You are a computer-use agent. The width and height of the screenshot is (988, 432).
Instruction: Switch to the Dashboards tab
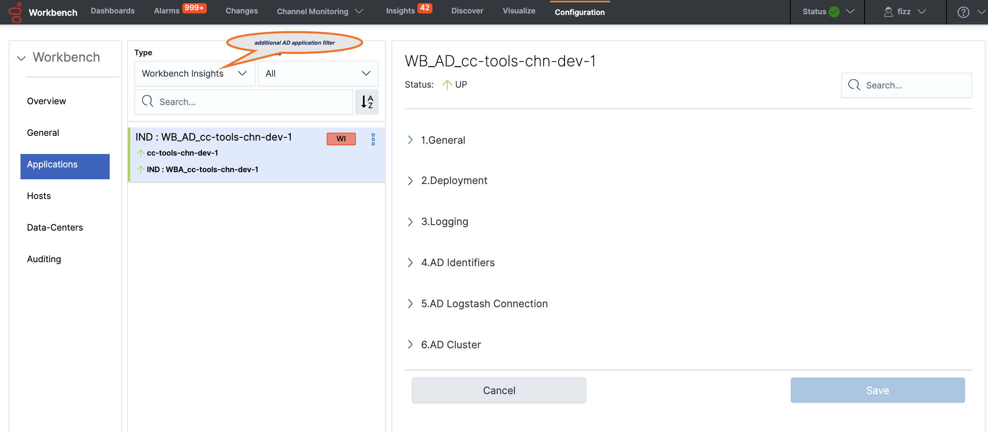pos(112,11)
